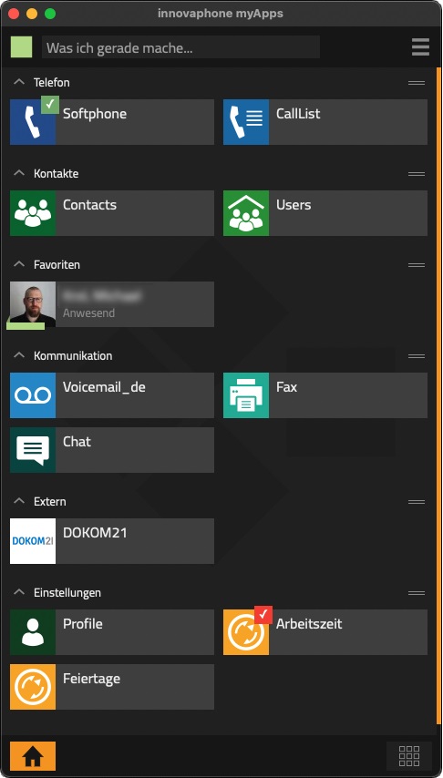
Task: Click the red checkmark badge on Arbeitszeit
Action: [263, 615]
